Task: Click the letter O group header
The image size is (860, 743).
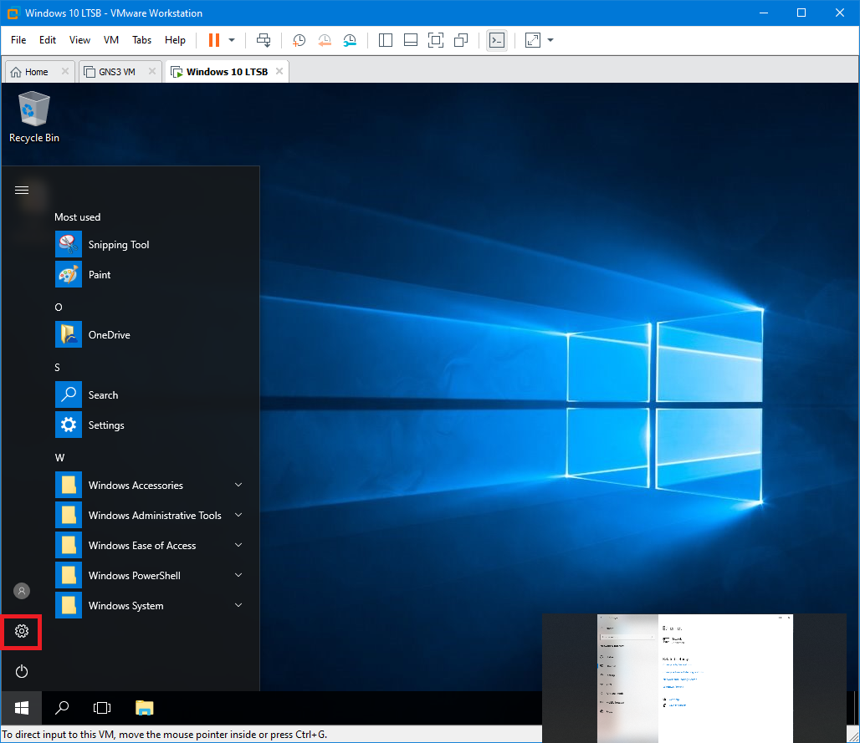Action: tap(59, 308)
